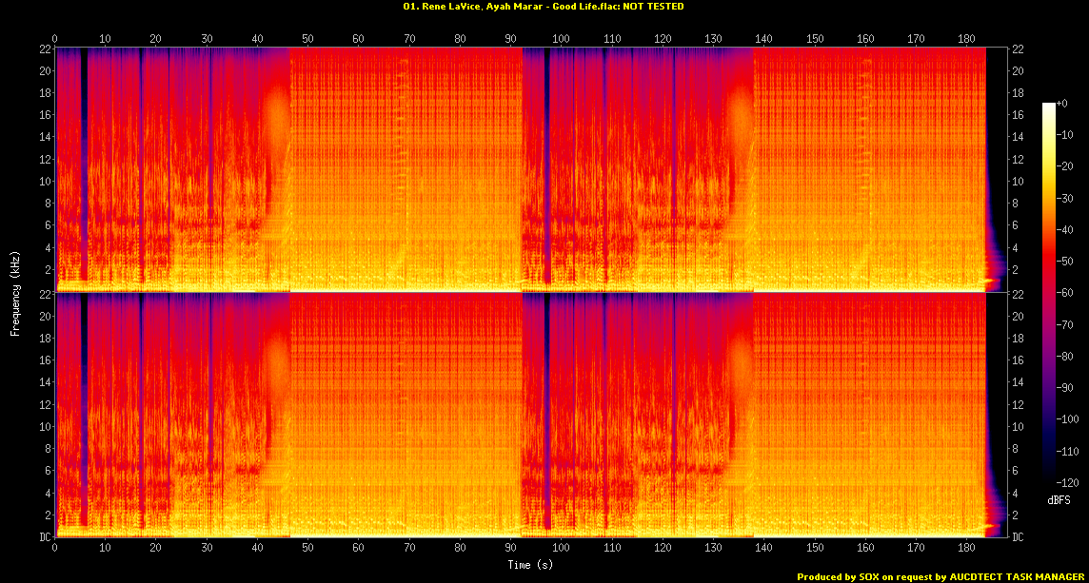Select the +0 mark on the dBFS color scale

pyautogui.click(x=1062, y=103)
